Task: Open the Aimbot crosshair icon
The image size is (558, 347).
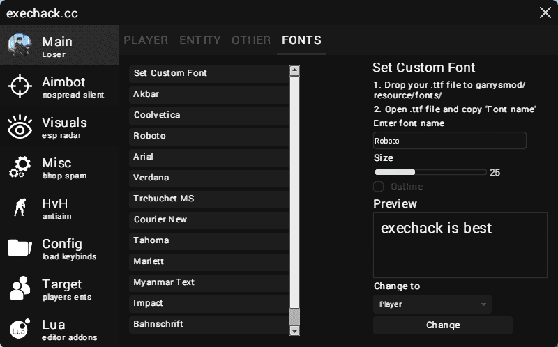Action: [x=20, y=86]
